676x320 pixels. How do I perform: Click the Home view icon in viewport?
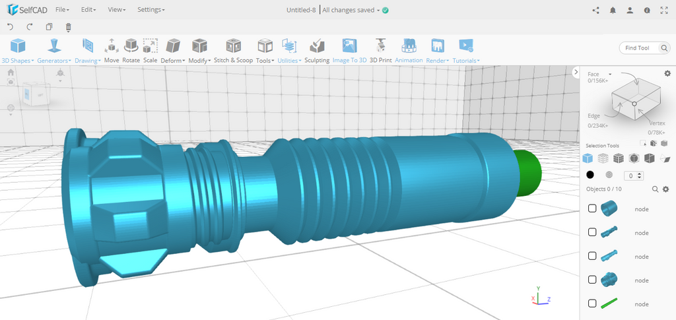pyautogui.click(x=11, y=73)
